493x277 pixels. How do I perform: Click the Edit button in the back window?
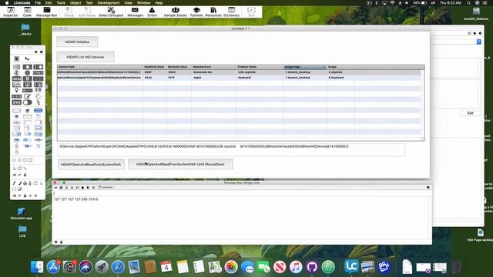point(470,113)
